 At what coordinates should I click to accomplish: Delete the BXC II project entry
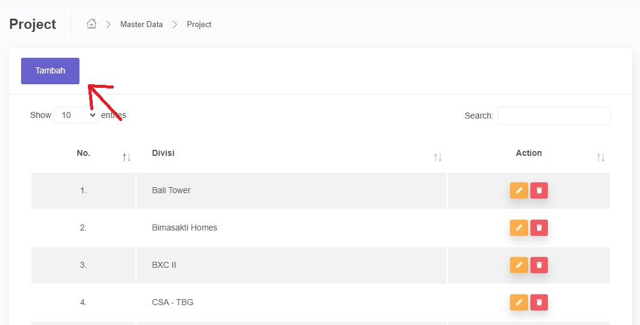click(x=539, y=265)
